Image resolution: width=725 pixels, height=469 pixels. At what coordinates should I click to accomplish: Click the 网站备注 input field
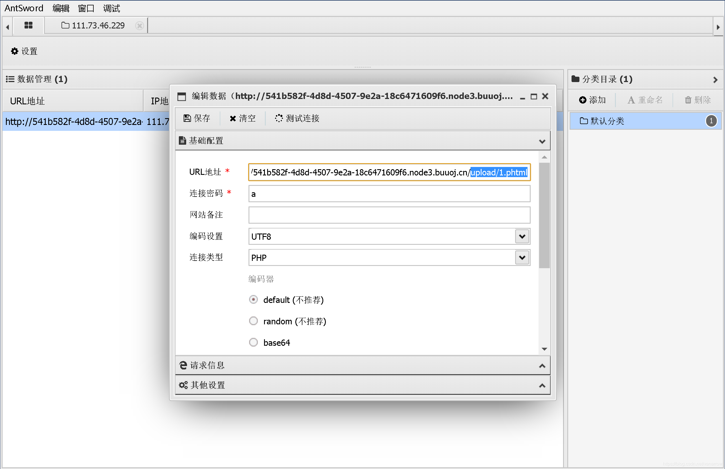click(x=389, y=215)
